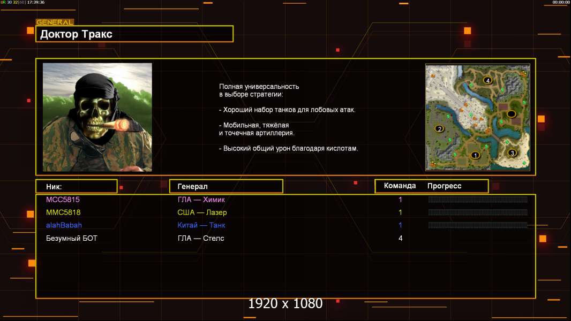Click the Доктор Тракс name field

134,34
